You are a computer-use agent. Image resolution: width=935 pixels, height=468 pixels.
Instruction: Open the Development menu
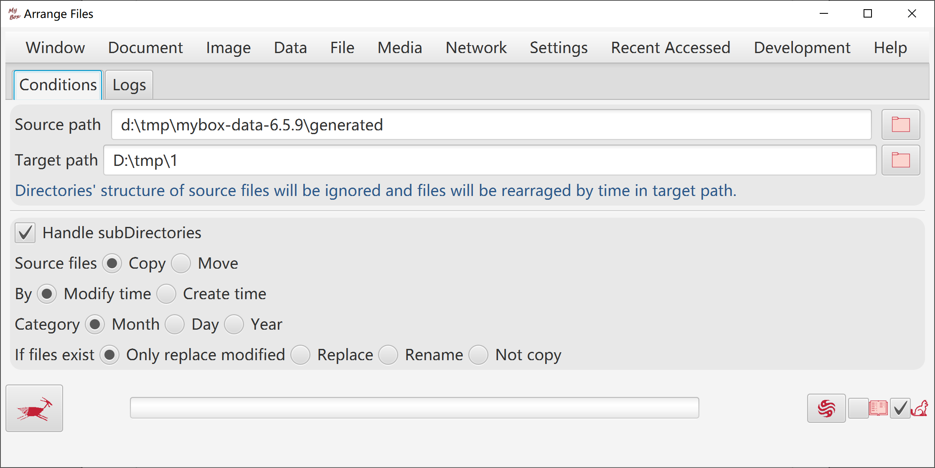pos(802,48)
